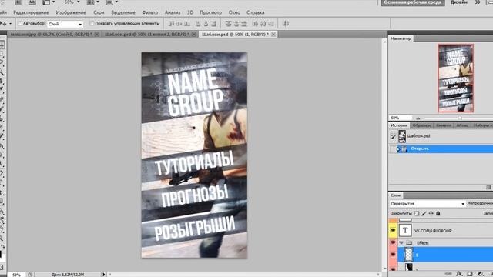This screenshot has height=277, width=493.
Task: Switch to the Абзац panel tab
Action: click(x=462, y=125)
